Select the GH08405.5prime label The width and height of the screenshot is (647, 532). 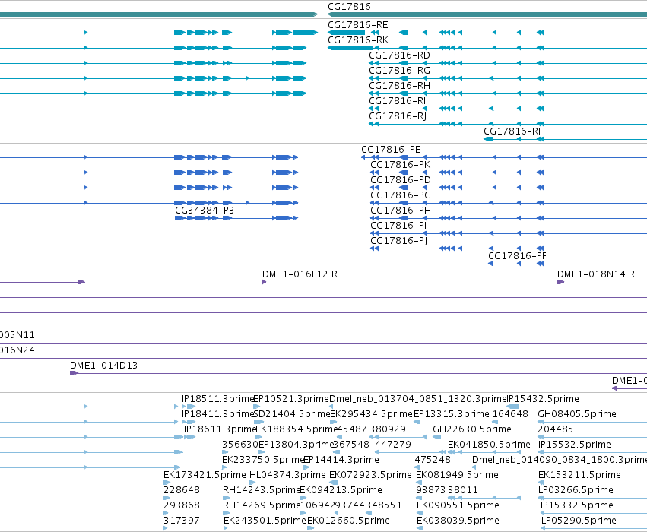pyautogui.click(x=577, y=414)
